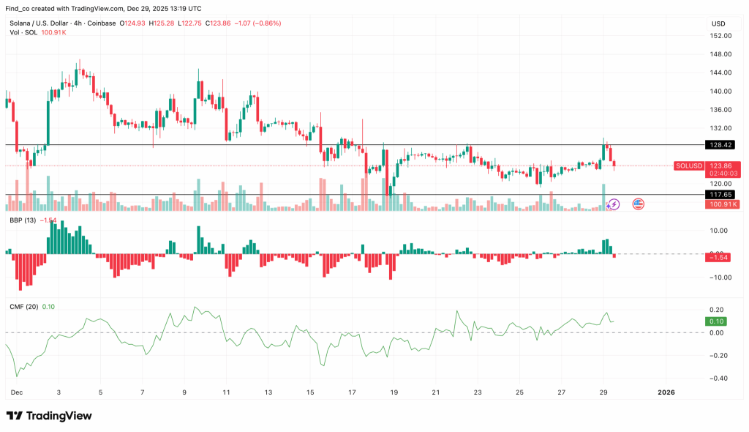Click the purple lightning event icon

[614, 204]
